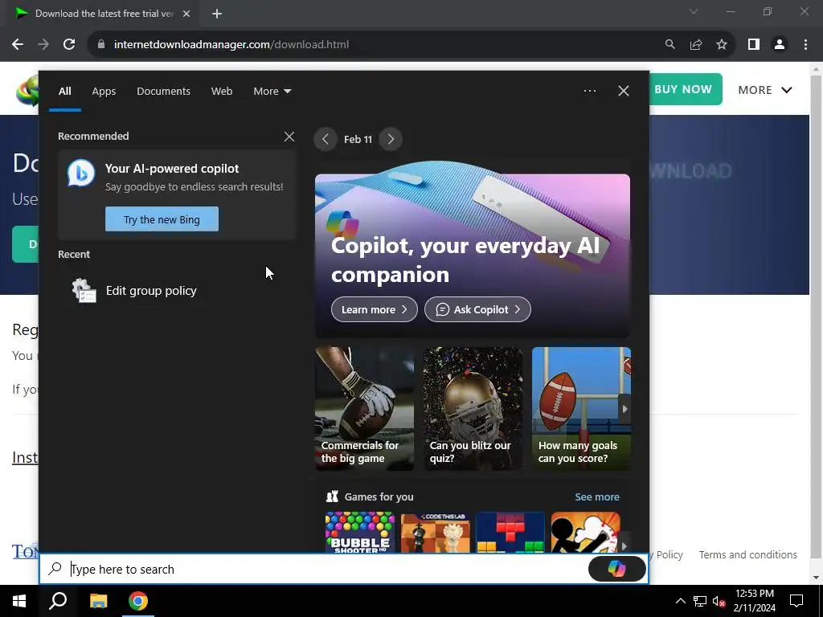
Task: Expand the MORE menu on webpage
Action: (765, 90)
